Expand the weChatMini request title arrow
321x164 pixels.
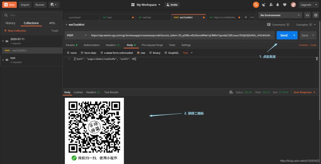click(x=66, y=25)
